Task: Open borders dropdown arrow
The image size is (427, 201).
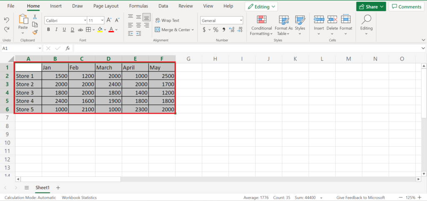Action: coord(94,30)
